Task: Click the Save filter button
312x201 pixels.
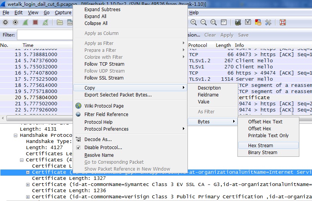Action: point(243,35)
